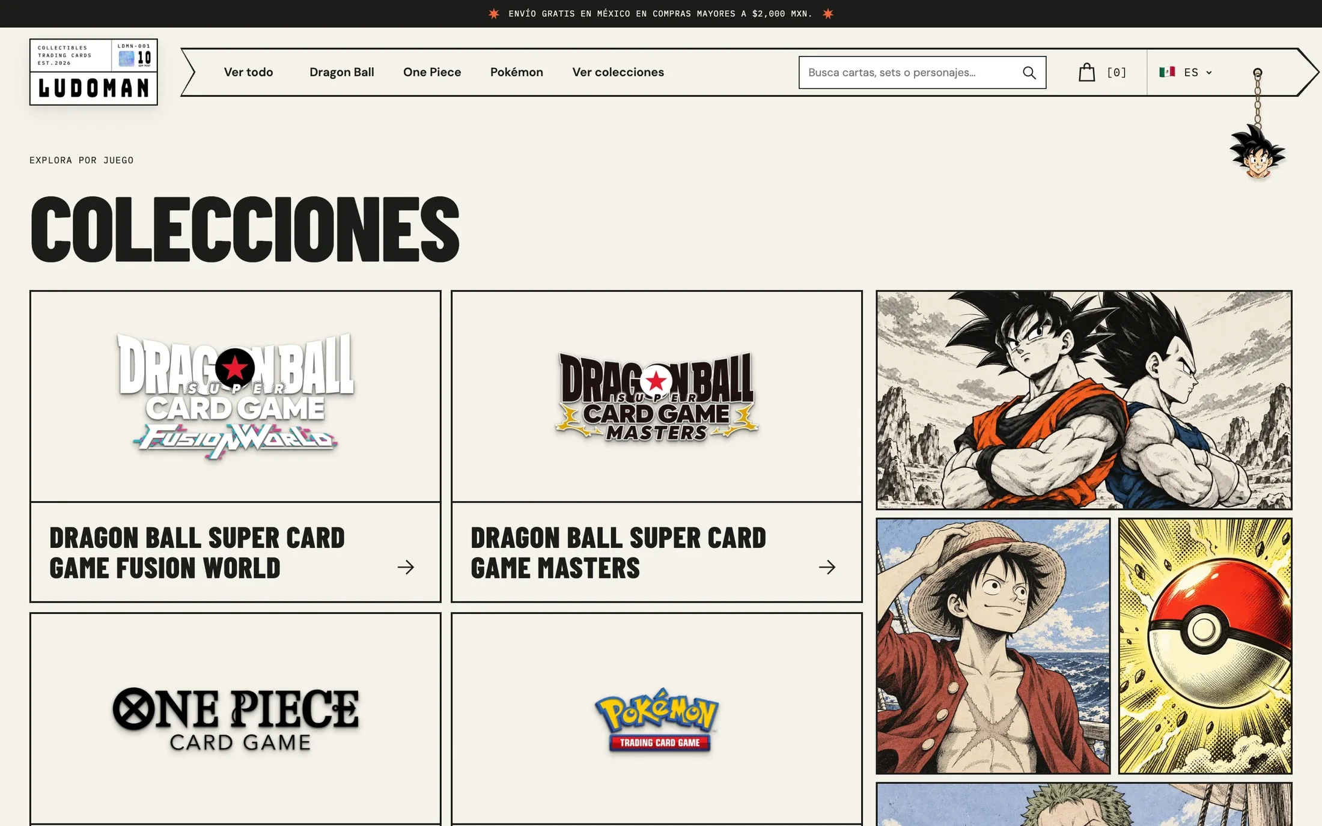Open Dragon Ball menu item

tap(341, 72)
